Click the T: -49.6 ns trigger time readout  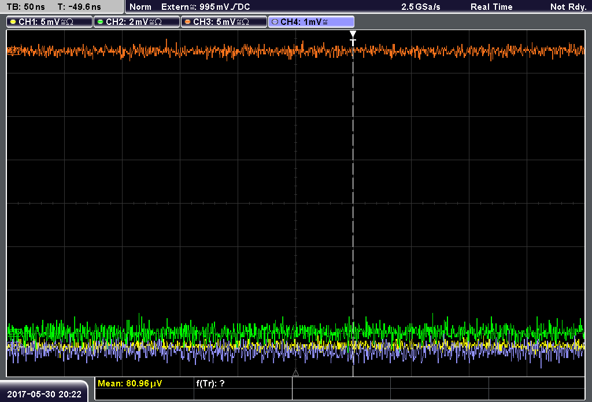(x=79, y=7)
